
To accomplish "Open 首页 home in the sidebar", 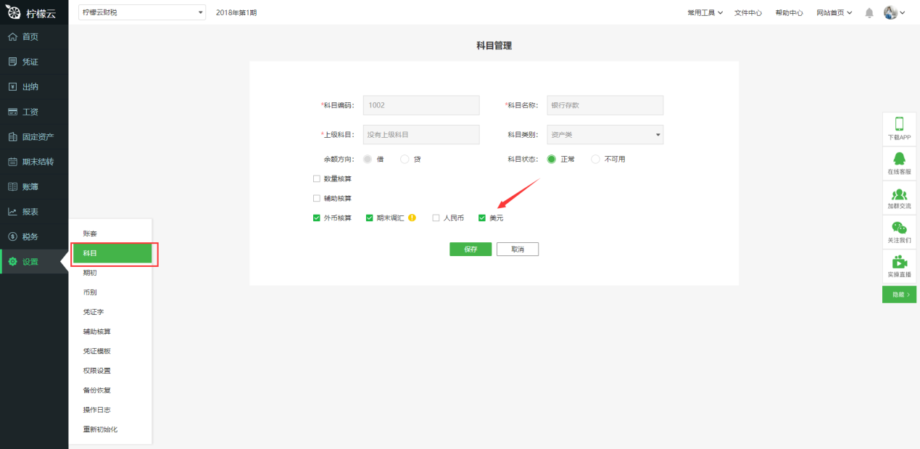I will pos(30,37).
